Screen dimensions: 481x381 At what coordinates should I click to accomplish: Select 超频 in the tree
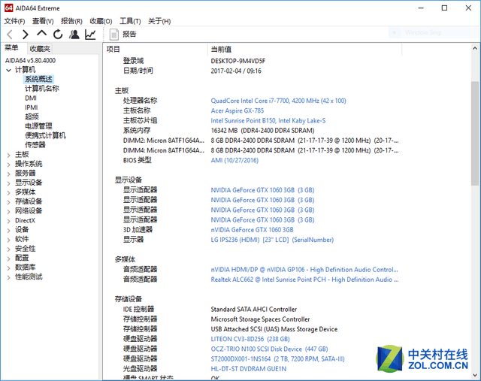[x=32, y=117]
